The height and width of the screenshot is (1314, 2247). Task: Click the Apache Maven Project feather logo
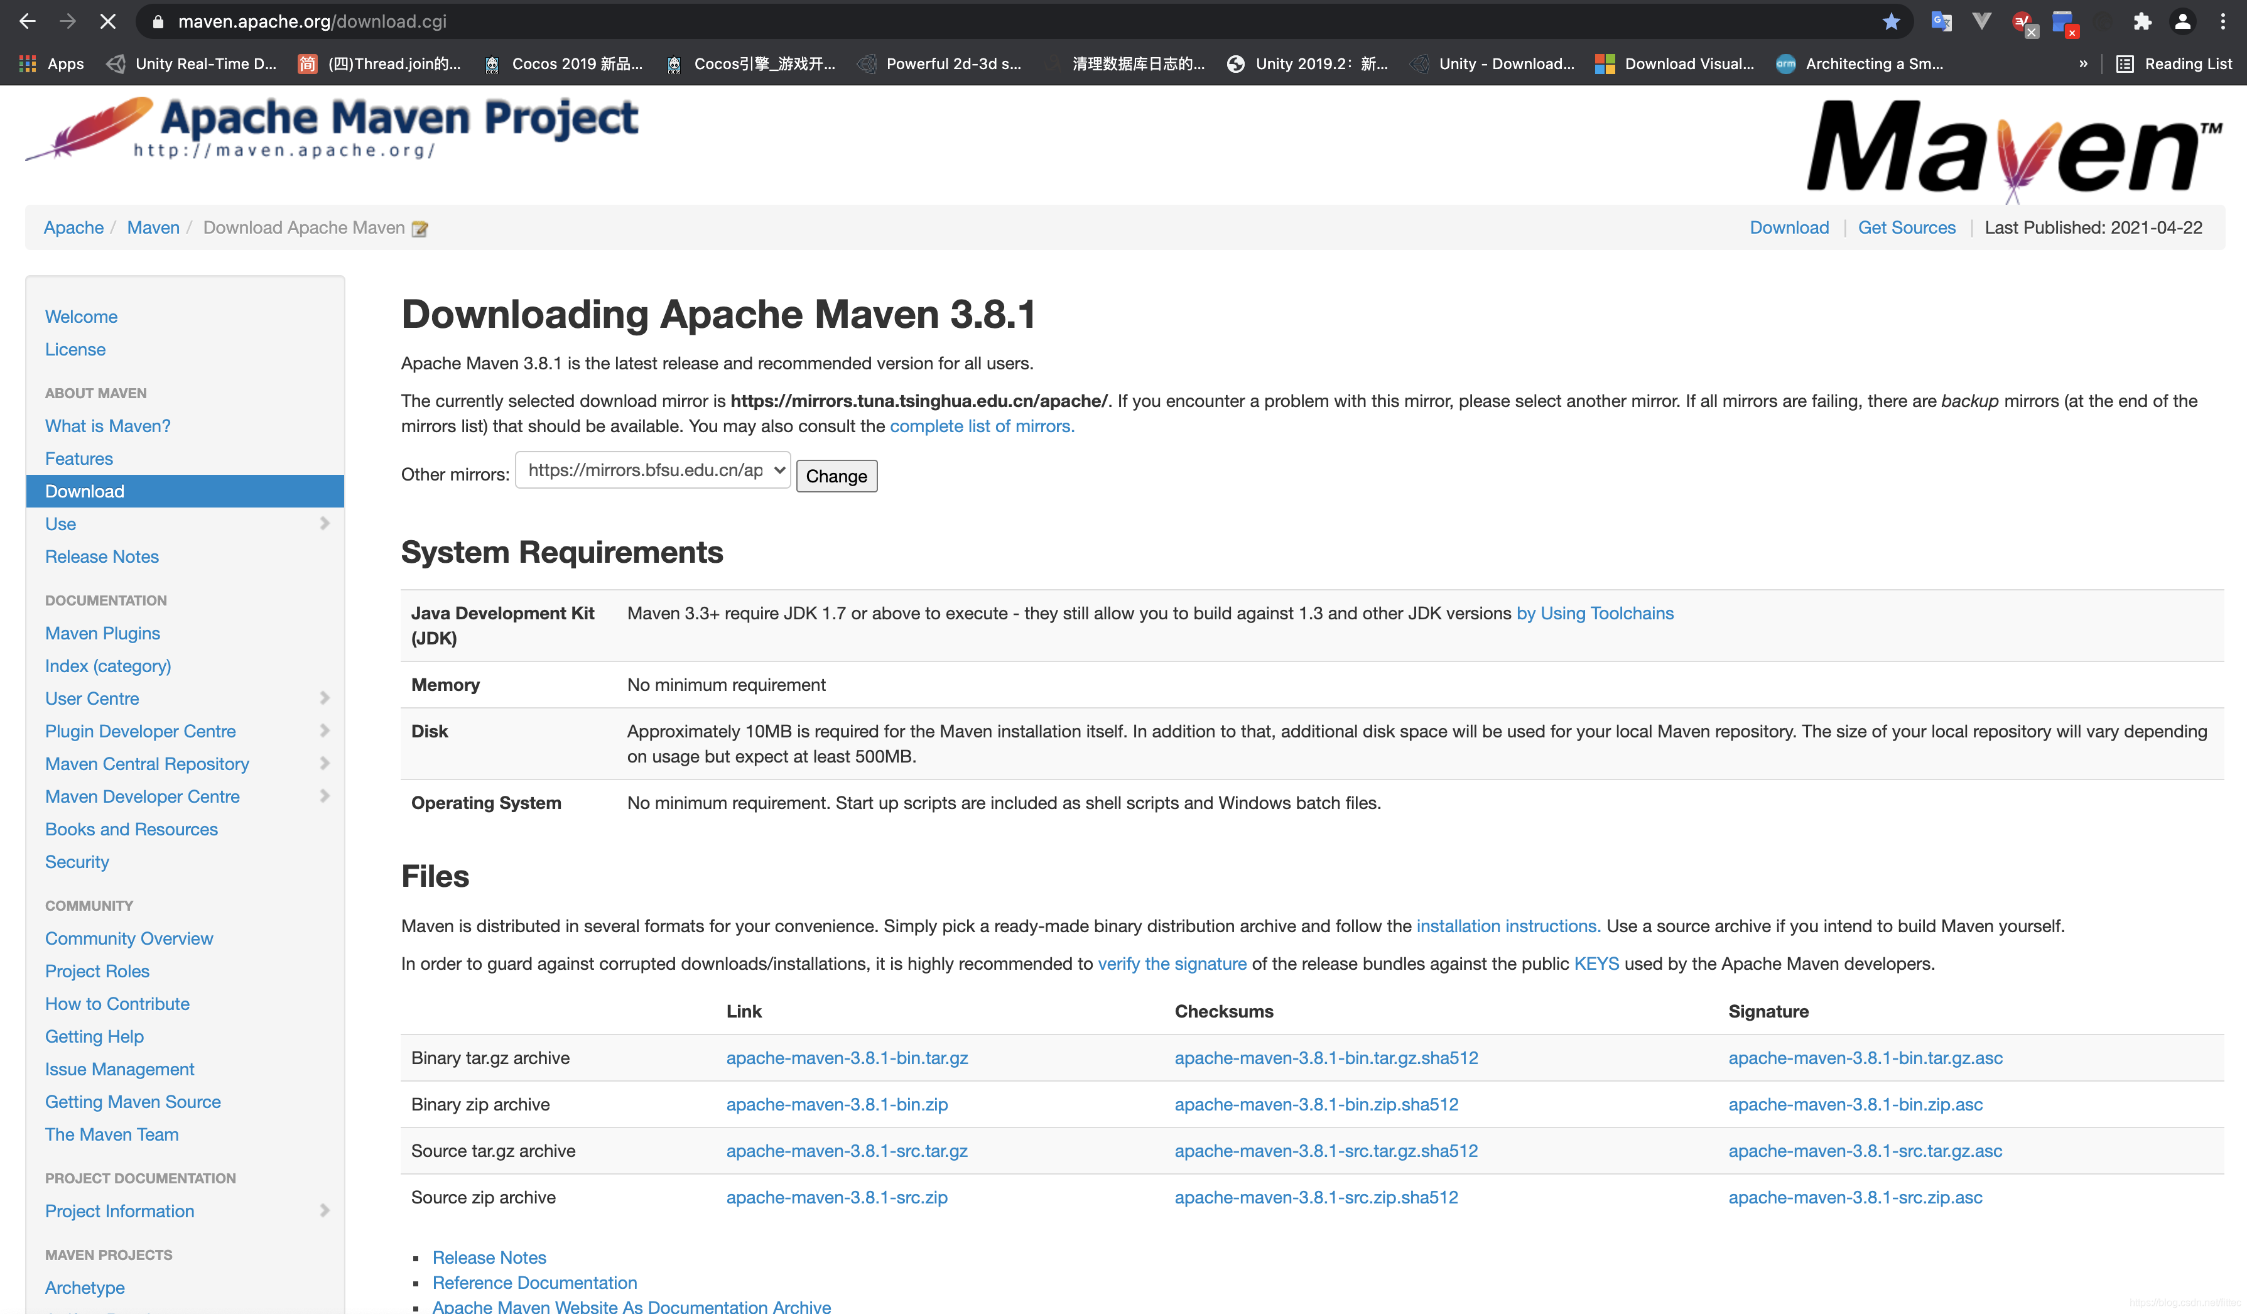[332, 129]
